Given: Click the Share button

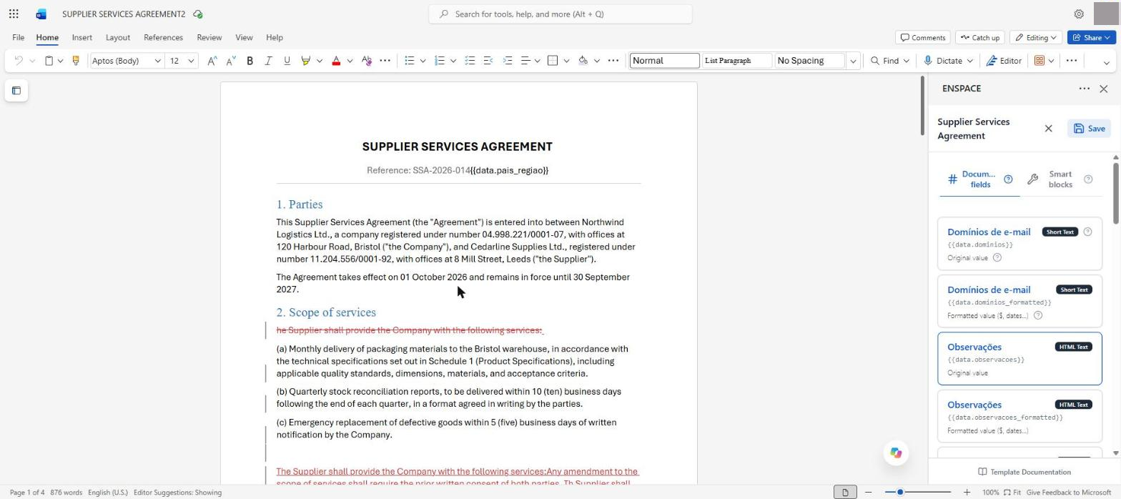Looking at the screenshot, I should click(1092, 37).
